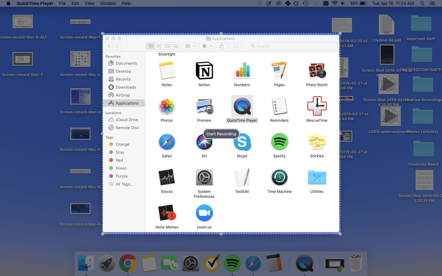
Task: Select the Voice Memos icon
Action: (x=167, y=213)
